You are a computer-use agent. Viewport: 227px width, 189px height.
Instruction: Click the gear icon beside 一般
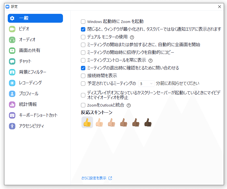(12, 18)
